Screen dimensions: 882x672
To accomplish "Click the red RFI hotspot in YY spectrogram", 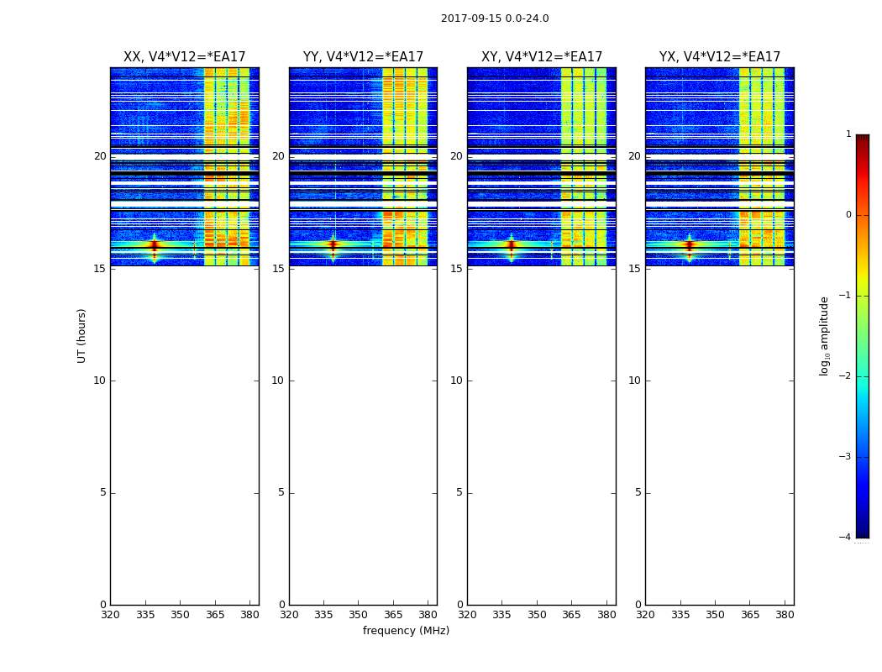I will [333, 244].
